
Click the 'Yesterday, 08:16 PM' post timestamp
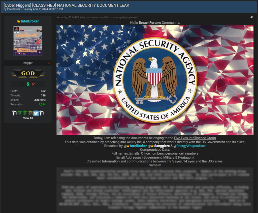click(68, 17)
